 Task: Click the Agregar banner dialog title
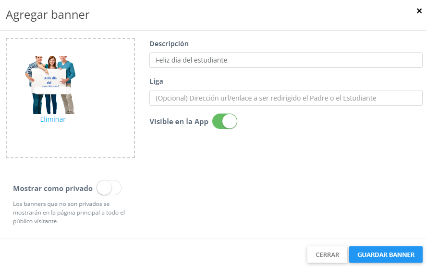[x=48, y=15]
